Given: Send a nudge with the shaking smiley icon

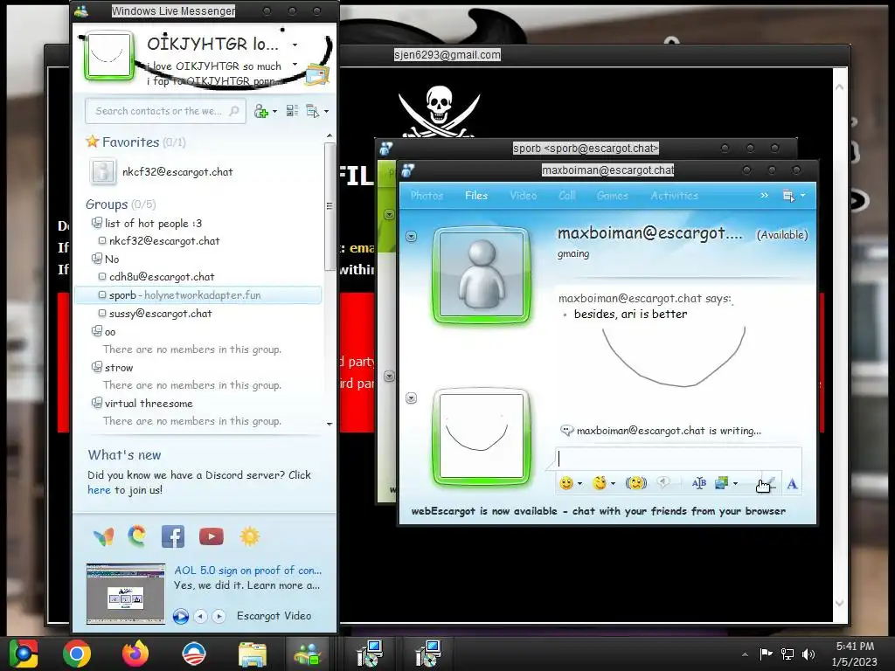Looking at the screenshot, I should (x=635, y=483).
